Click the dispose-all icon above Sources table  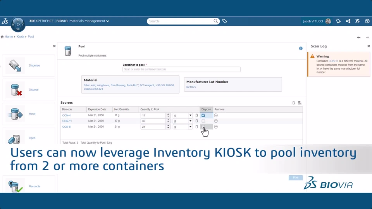click(293, 103)
